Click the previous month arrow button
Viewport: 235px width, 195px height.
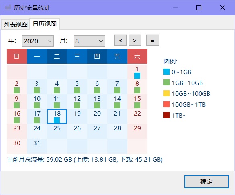(x=121, y=40)
